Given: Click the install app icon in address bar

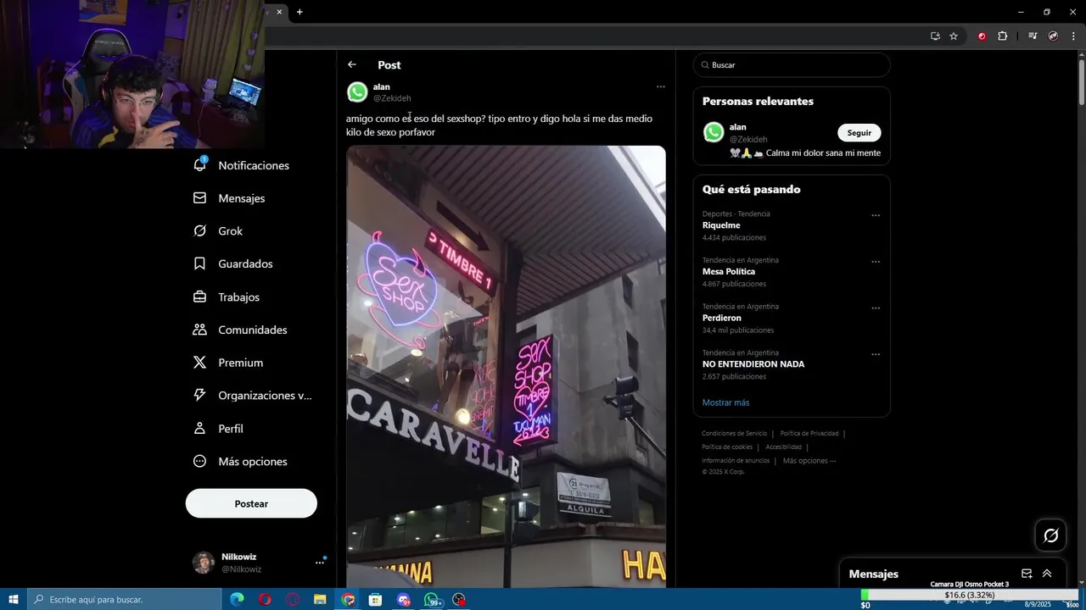Looking at the screenshot, I should click(x=935, y=36).
